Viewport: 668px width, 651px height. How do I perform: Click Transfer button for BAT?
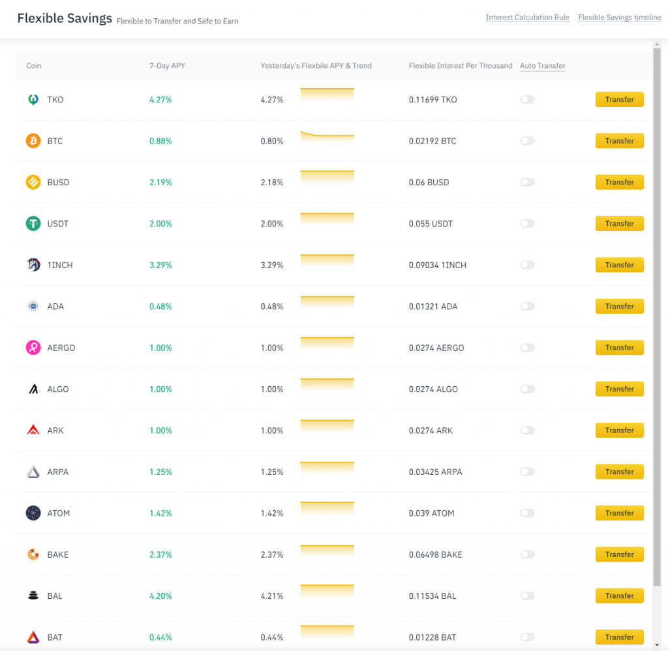(620, 637)
